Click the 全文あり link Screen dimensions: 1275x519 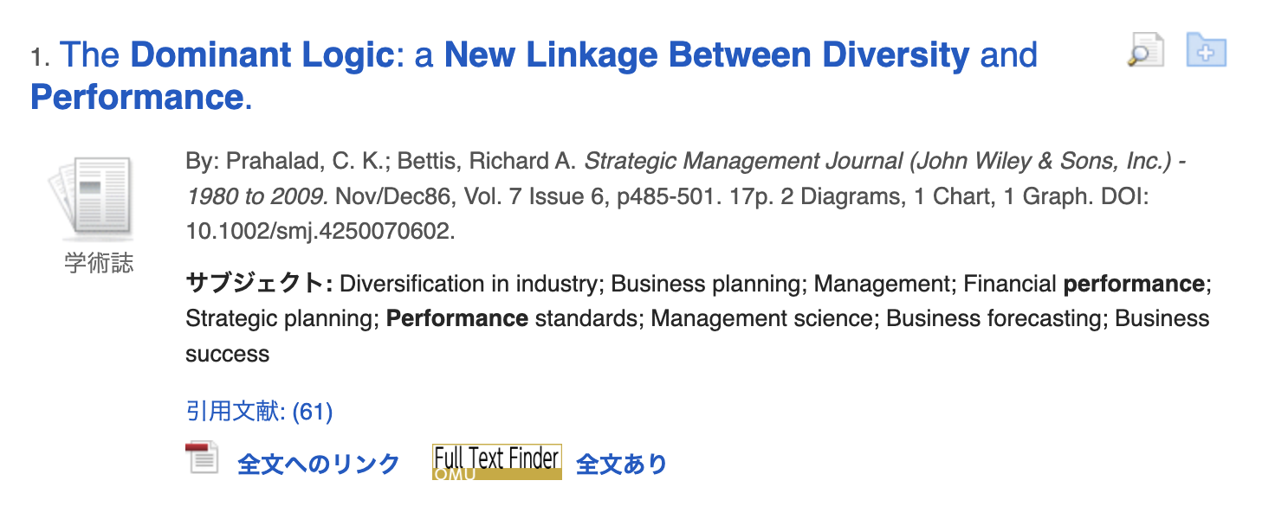click(621, 465)
